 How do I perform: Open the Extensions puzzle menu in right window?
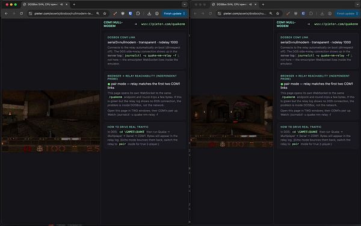point(311,14)
